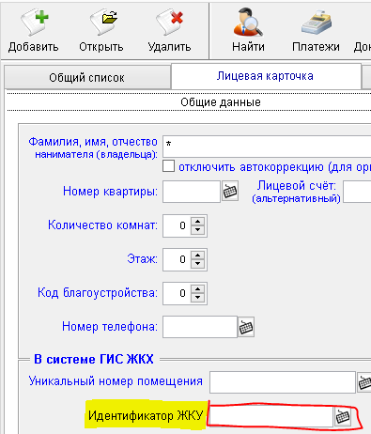
Task: Click the Уникальный номер помещения field
Action: coord(283,382)
